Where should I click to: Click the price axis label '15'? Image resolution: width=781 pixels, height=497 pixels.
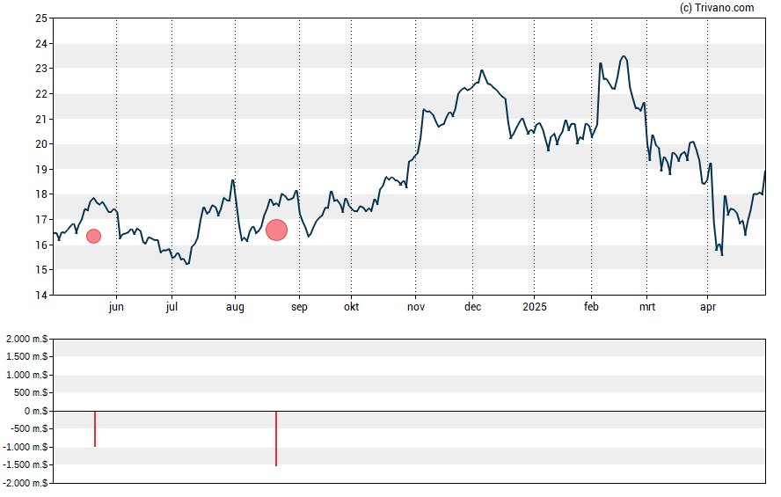coord(41,270)
